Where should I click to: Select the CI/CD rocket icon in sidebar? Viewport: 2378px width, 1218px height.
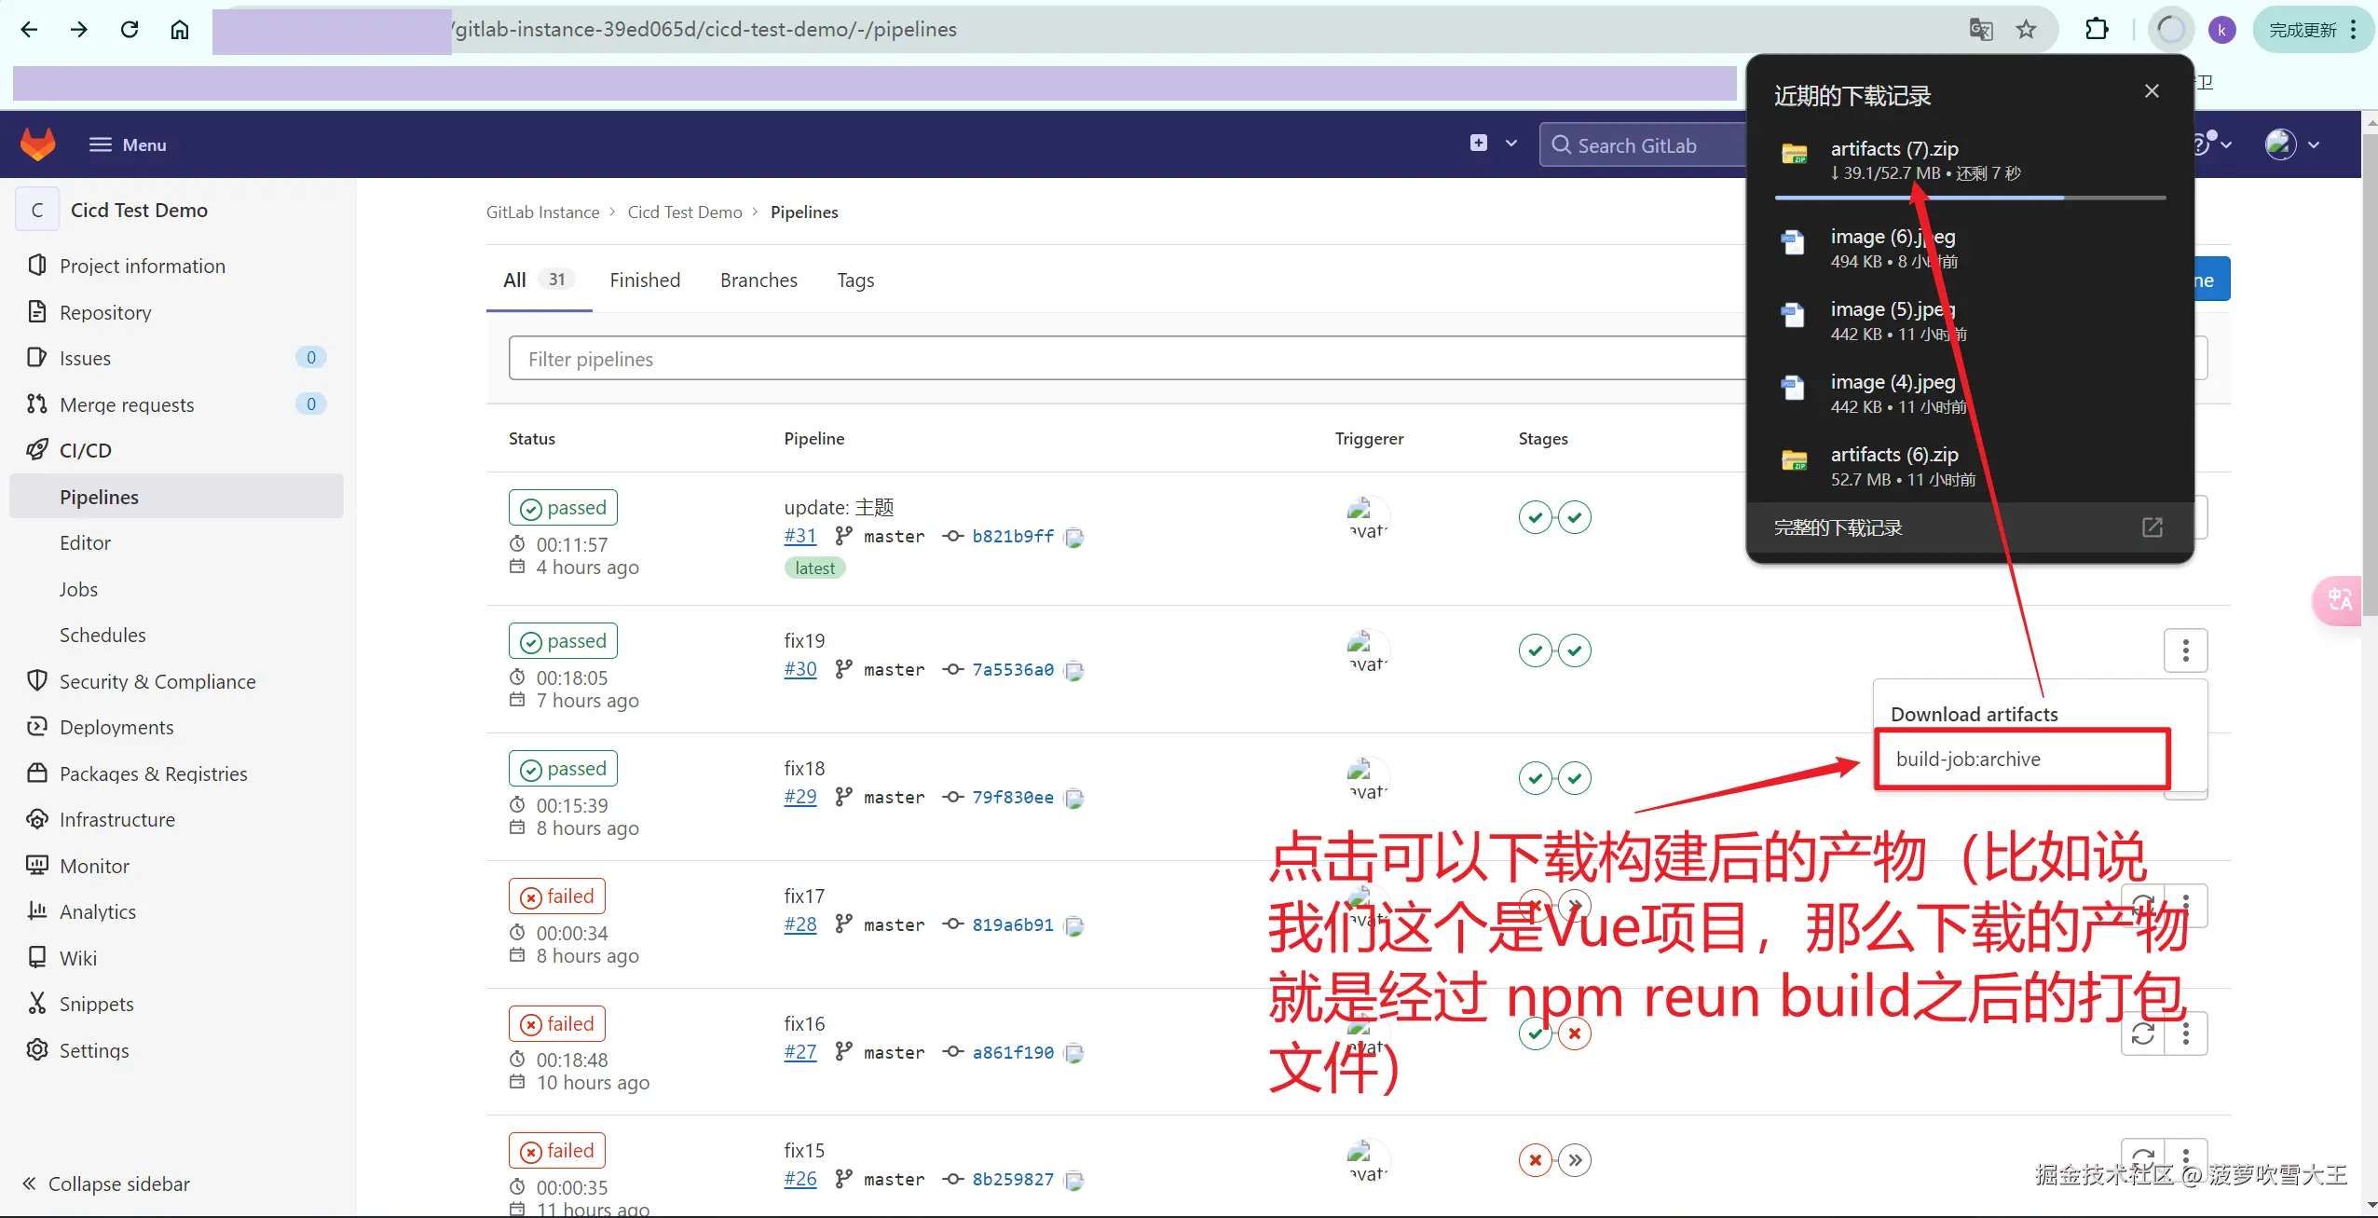37,450
